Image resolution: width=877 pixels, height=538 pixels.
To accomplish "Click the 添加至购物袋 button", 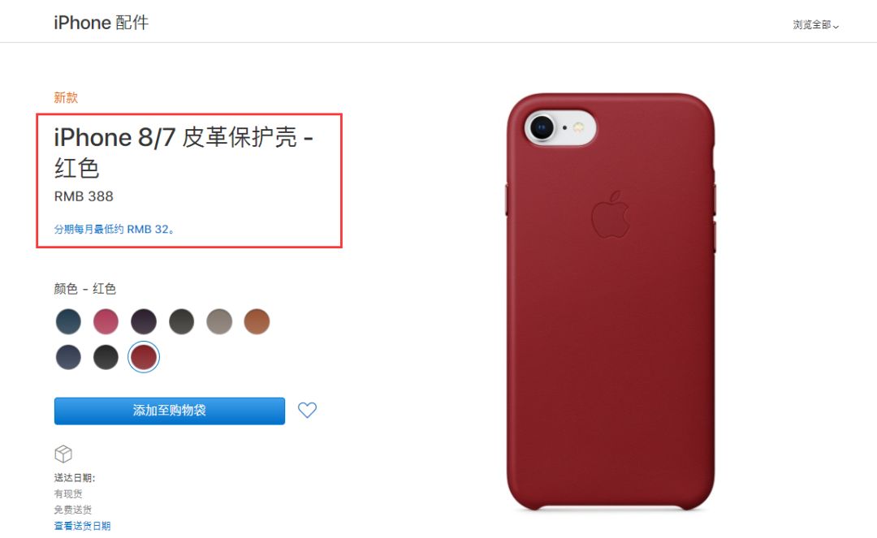I will click(170, 411).
